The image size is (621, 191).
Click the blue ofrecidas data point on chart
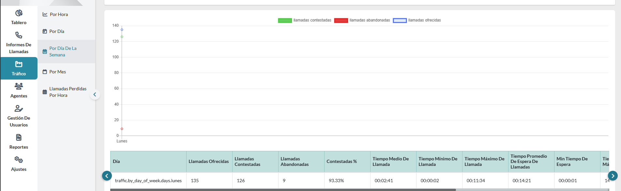pyautogui.click(x=122, y=30)
